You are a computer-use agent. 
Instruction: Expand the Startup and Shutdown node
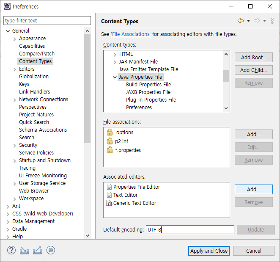(x=15, y=161)
